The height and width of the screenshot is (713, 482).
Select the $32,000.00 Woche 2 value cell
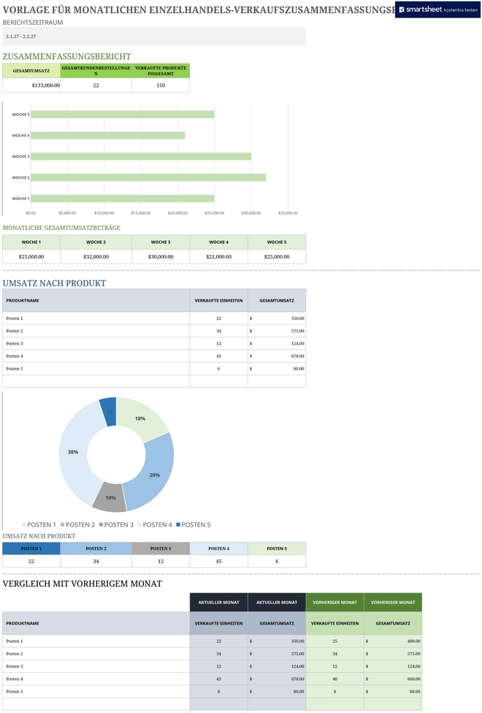click(x=96, y=257)
